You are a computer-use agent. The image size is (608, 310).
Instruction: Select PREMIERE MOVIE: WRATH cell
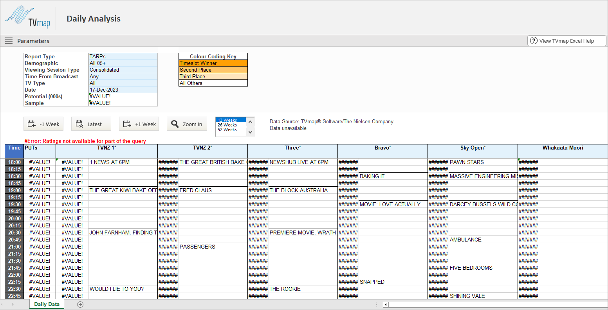[303, 232]
